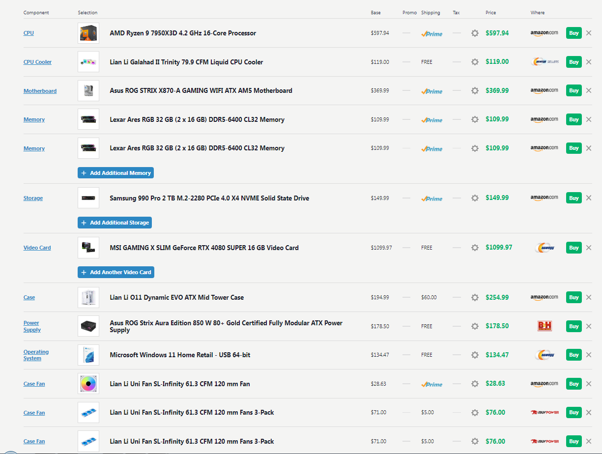
Task: Click Prime shipping icon for Samsung 990 Pro
Action: 431,199
